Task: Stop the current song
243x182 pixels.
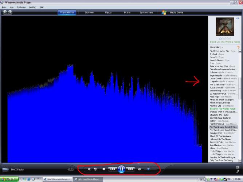Action: point(103,169)
